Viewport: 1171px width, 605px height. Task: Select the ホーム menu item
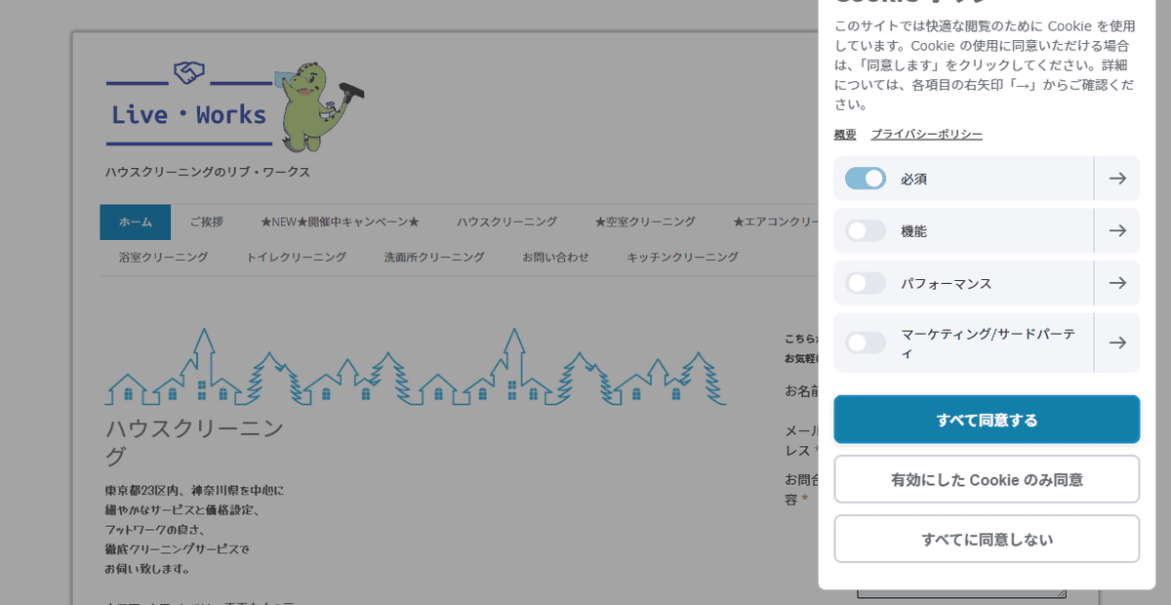136,222
